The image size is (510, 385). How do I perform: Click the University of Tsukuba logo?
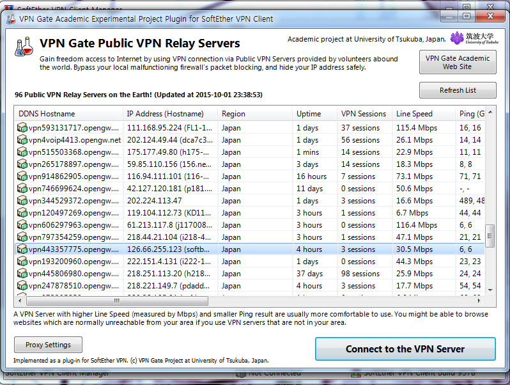[x=474, y=38]
